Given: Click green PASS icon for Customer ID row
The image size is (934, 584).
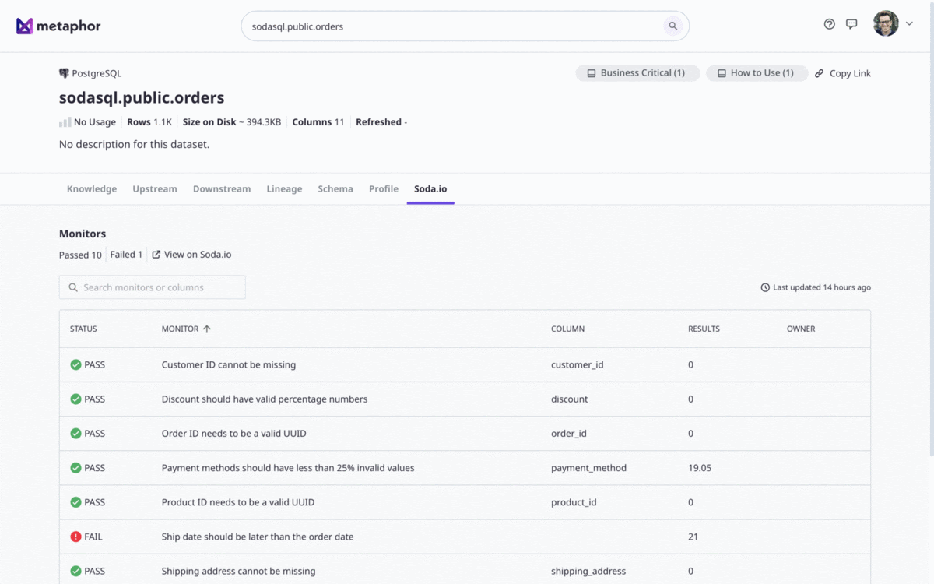Looking at the screenshot, I should [75, 364].
